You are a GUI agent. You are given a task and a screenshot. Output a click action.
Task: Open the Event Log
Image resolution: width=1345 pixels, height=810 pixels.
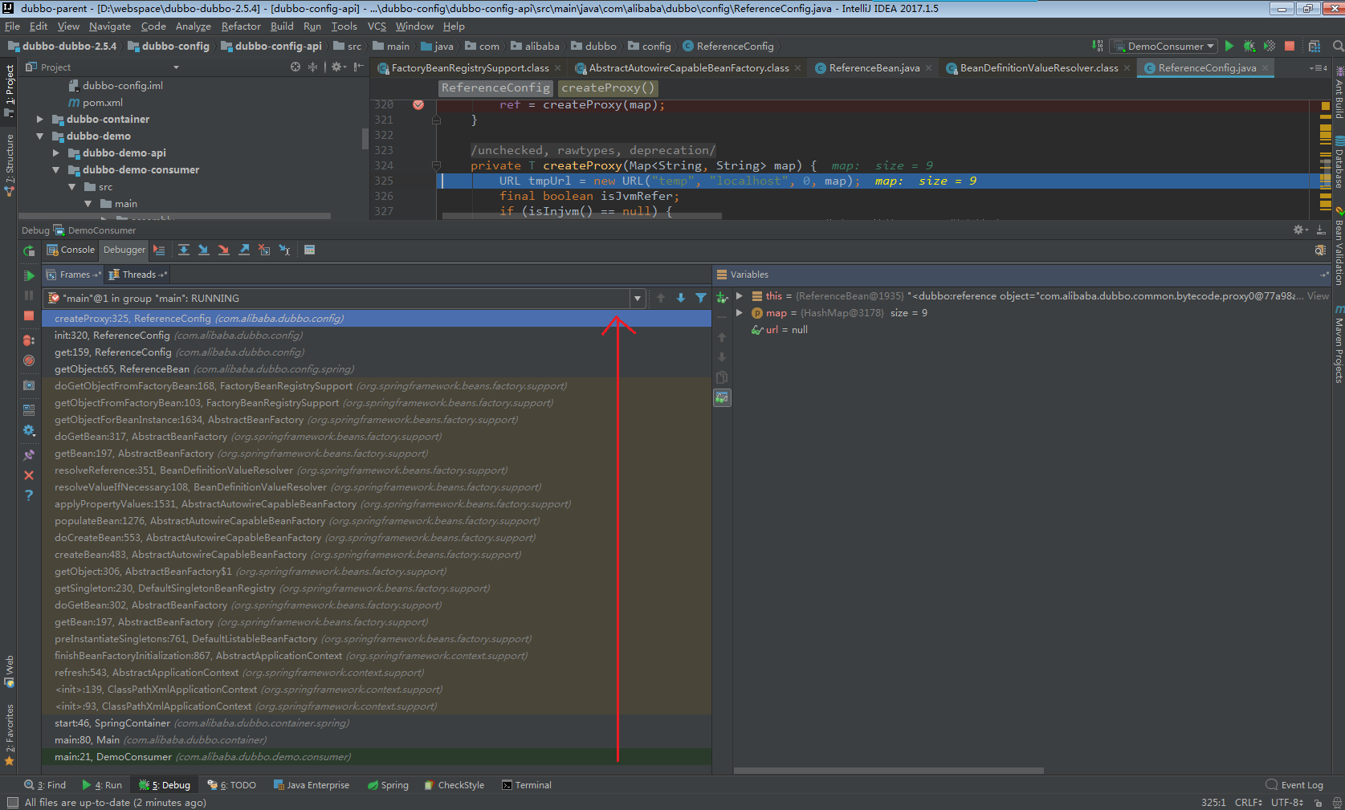pyautogui.click(x=1294, y=785)
